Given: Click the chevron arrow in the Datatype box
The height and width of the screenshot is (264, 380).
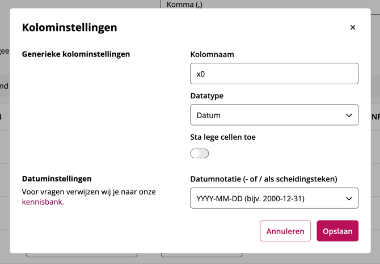Looking at the screenshot, I should pyautogui.click(x=348, y=115).
